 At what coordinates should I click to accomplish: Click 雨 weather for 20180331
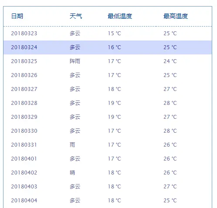click(72, 145)
